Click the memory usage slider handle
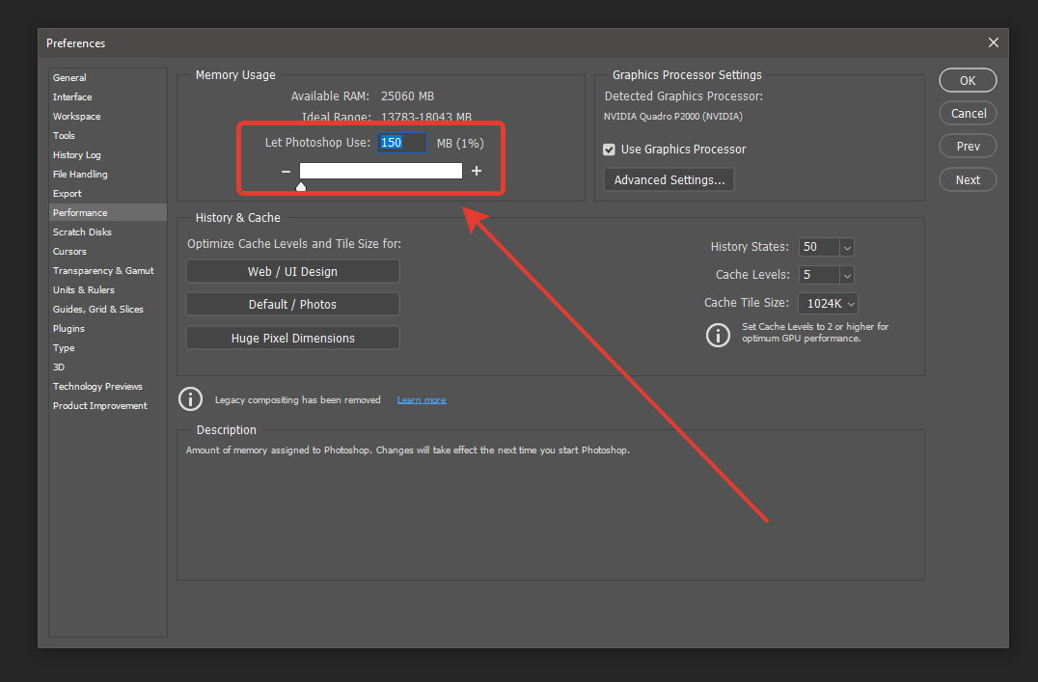Viewport: 1038px width, 682px height. [300, 184]
